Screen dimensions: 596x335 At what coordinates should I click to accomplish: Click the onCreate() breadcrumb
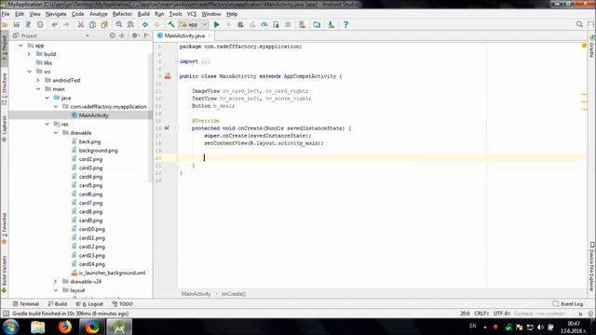(x=234, y=294)
